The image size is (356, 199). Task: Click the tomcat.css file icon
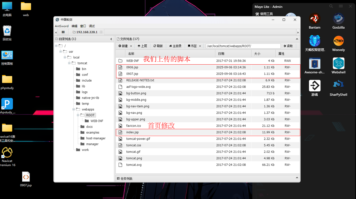click(x=120, y=145)
